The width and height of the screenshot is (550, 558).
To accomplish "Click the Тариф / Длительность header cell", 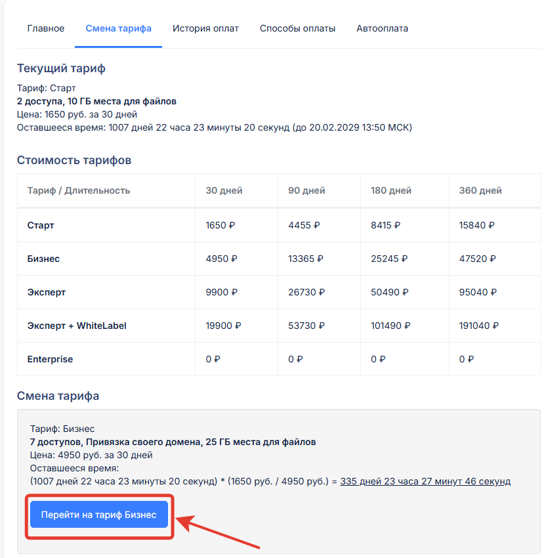I will 79,191.
